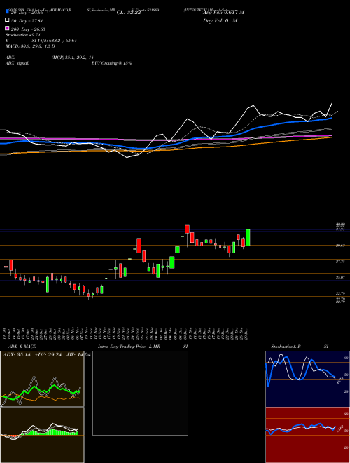Screen dimensions: 350x463
Task: Click the 'Stochastics & R' panel title
Action: coord(286,347)
